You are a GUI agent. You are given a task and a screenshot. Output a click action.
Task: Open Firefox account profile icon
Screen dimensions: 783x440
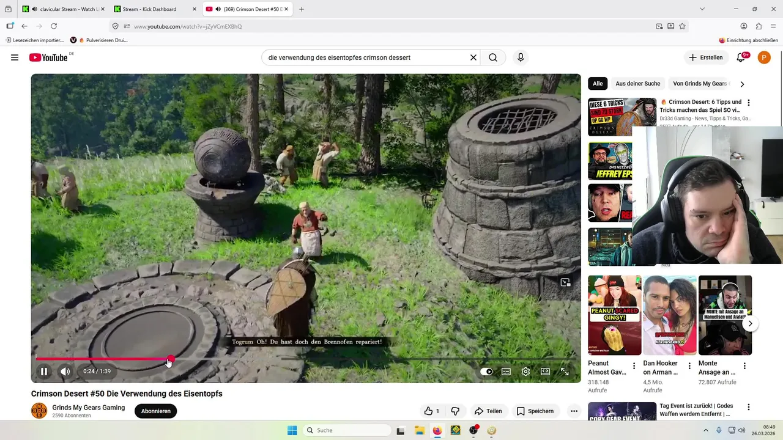tap(744, 26)
